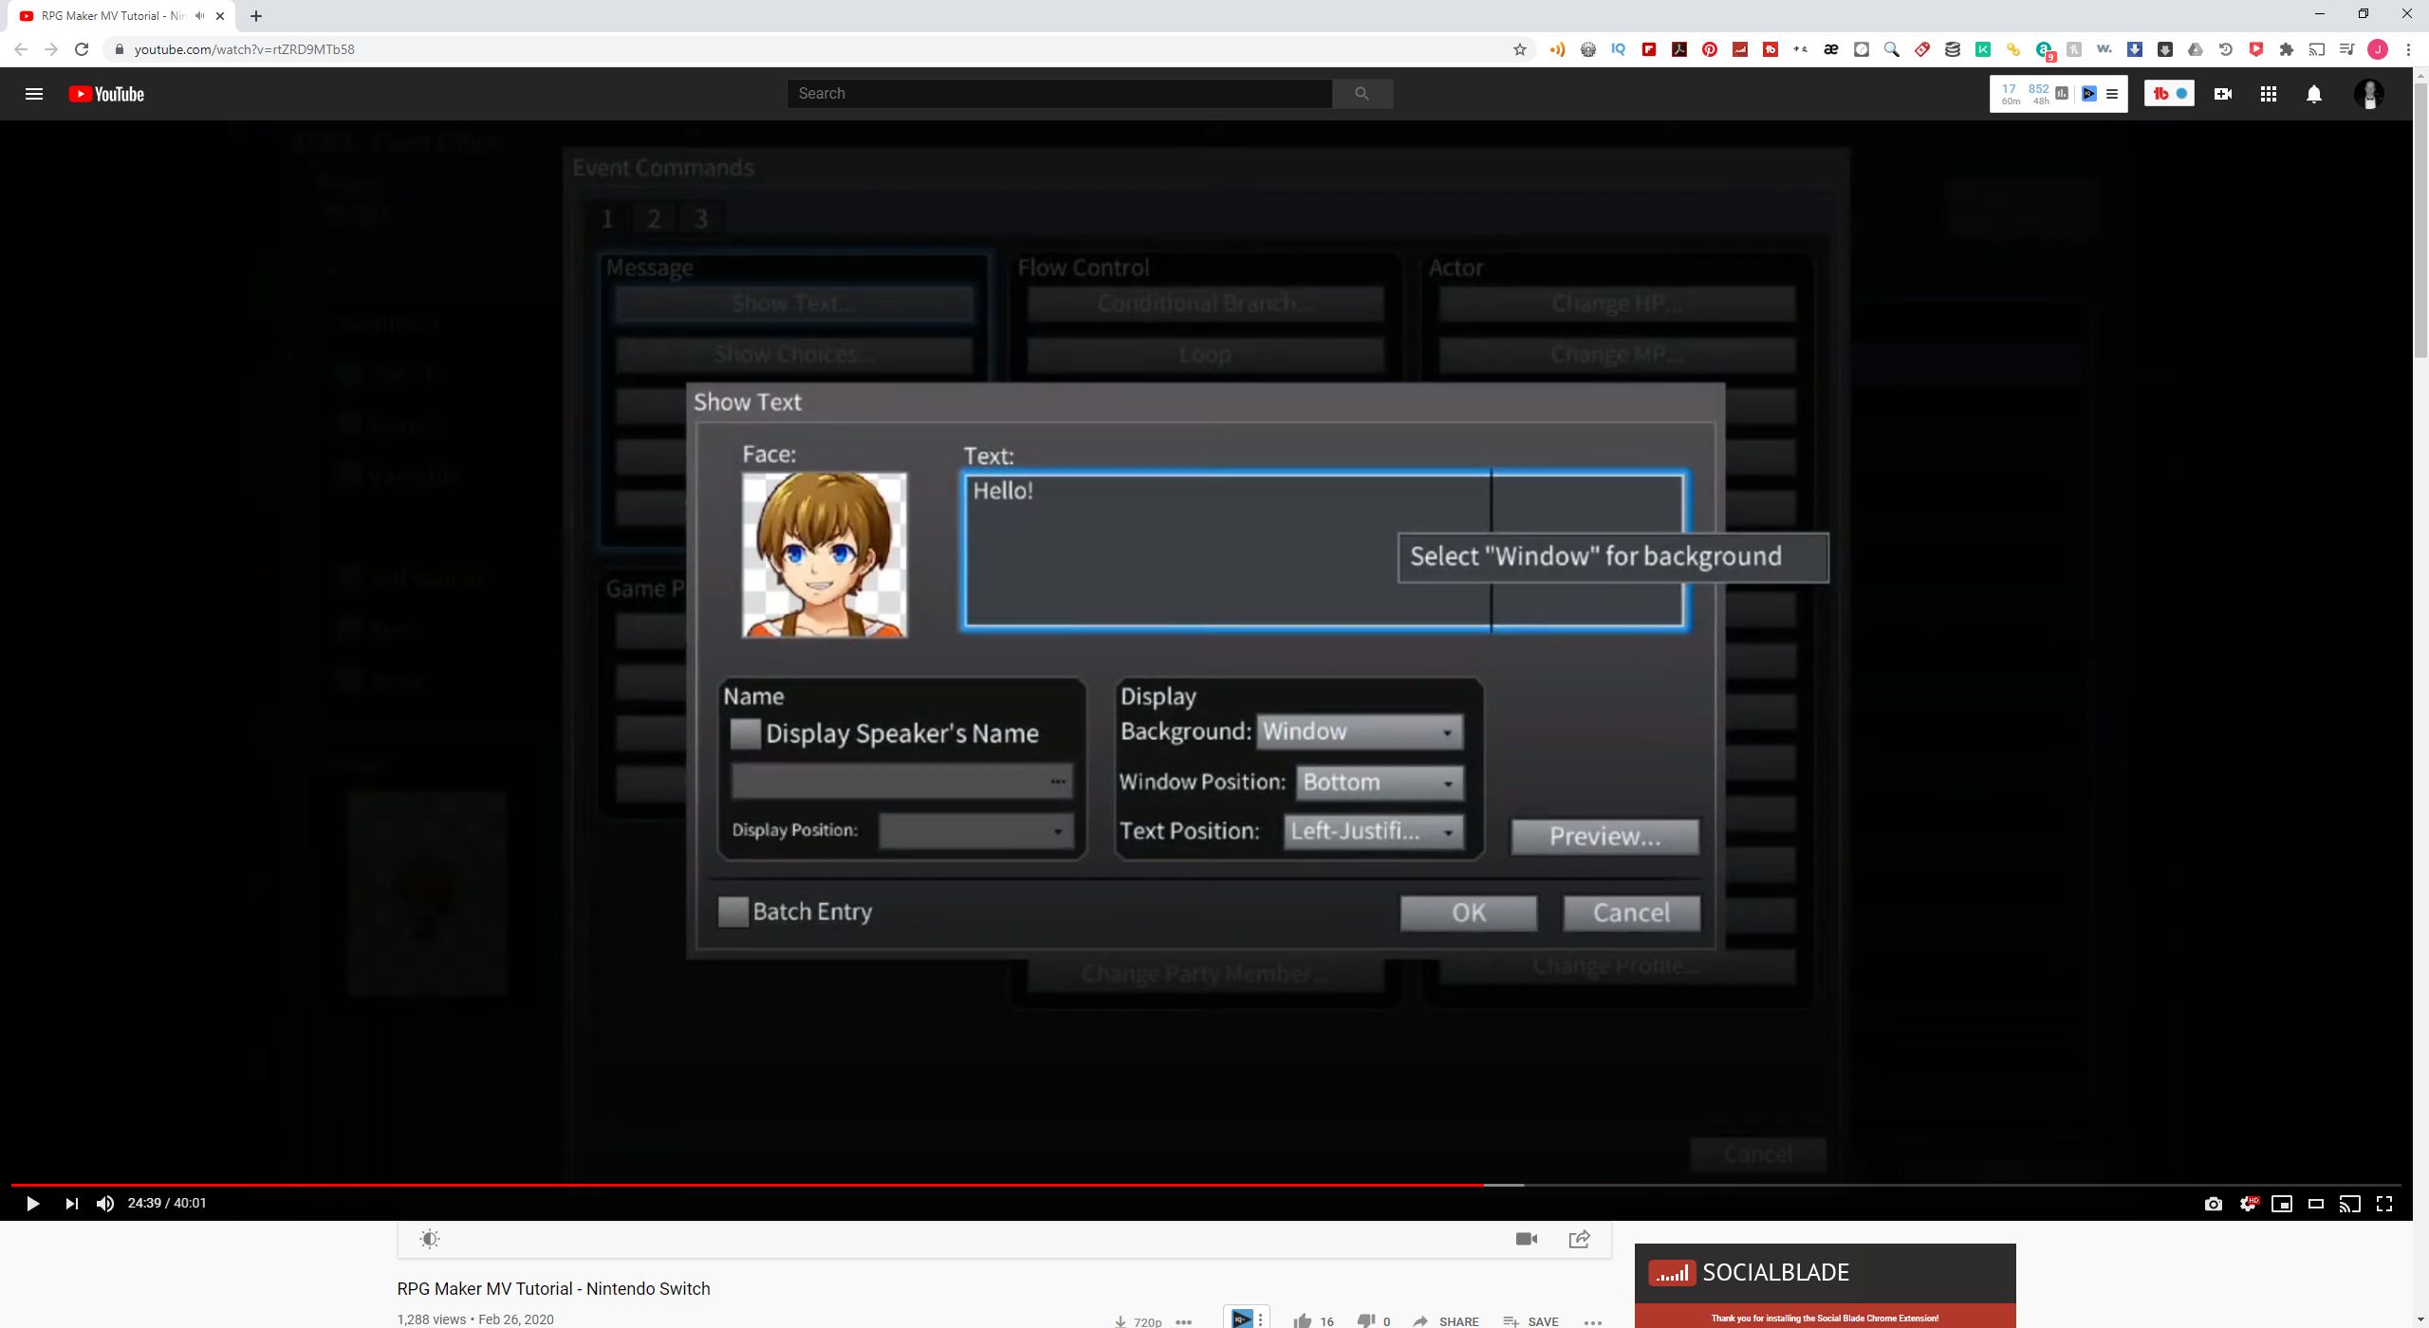2429x1328 pixels.
Task: Mute the video volume
Action: [x=105, y=1204]
